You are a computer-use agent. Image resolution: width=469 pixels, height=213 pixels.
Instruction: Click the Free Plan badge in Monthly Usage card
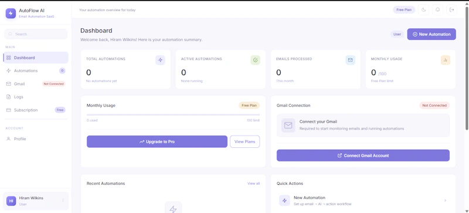pyautogui.click(x=249, y=106)
